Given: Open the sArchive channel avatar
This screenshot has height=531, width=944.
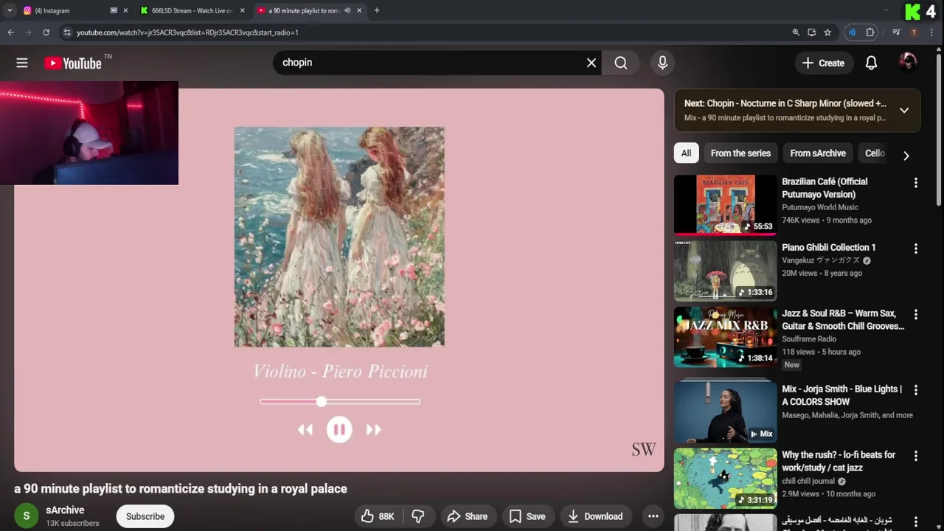Looking at the screenshot, I should tap(27, 516).
